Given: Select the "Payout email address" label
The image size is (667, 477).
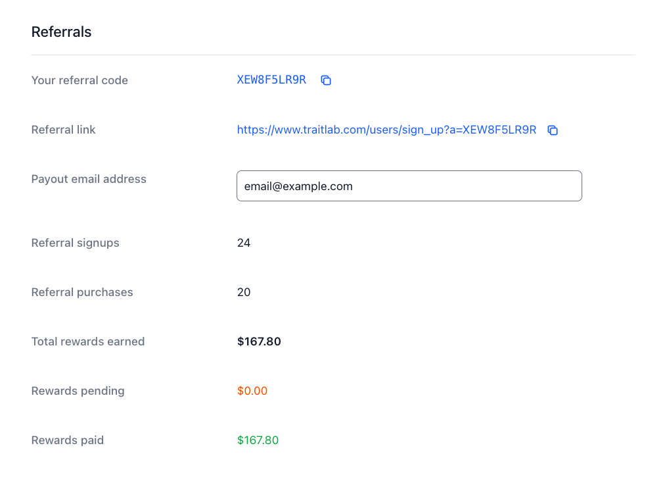Looking at the screenshot, I should coord(89,179).
